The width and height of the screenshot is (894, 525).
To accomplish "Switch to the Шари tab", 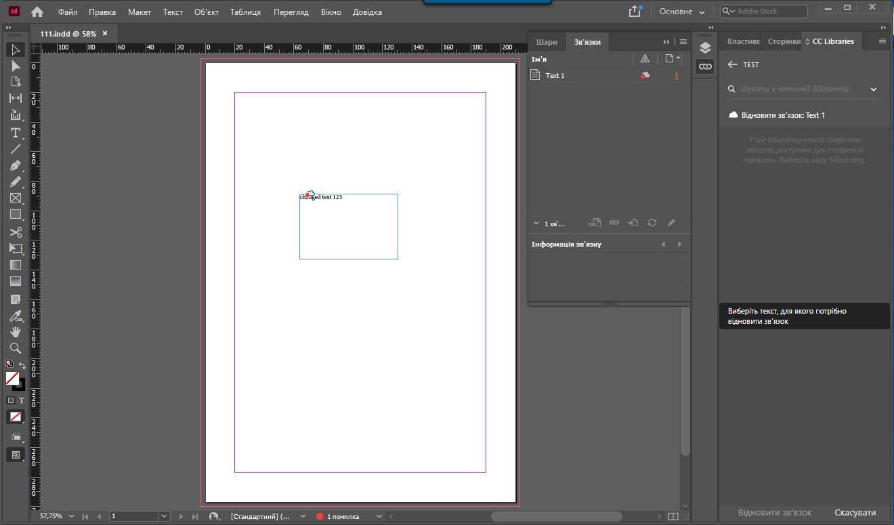I will [x=547, y=41].
